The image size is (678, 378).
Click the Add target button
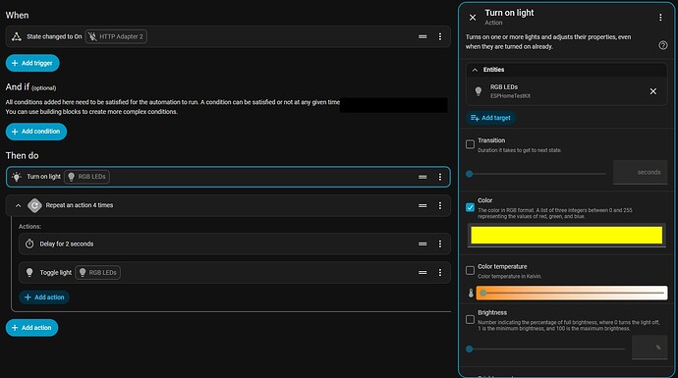pyautogui.click(x=490, y=118)
